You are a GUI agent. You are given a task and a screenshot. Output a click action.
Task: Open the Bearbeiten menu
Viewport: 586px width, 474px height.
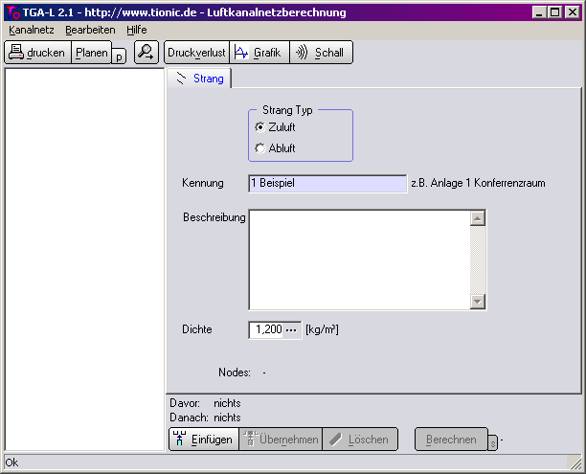click(x=90, y=30)
